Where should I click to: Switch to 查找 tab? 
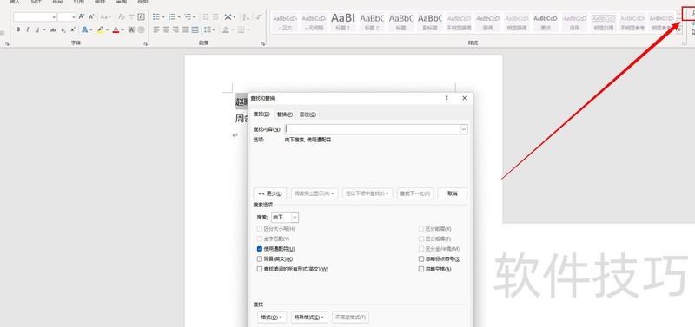(x=261, y=114)
